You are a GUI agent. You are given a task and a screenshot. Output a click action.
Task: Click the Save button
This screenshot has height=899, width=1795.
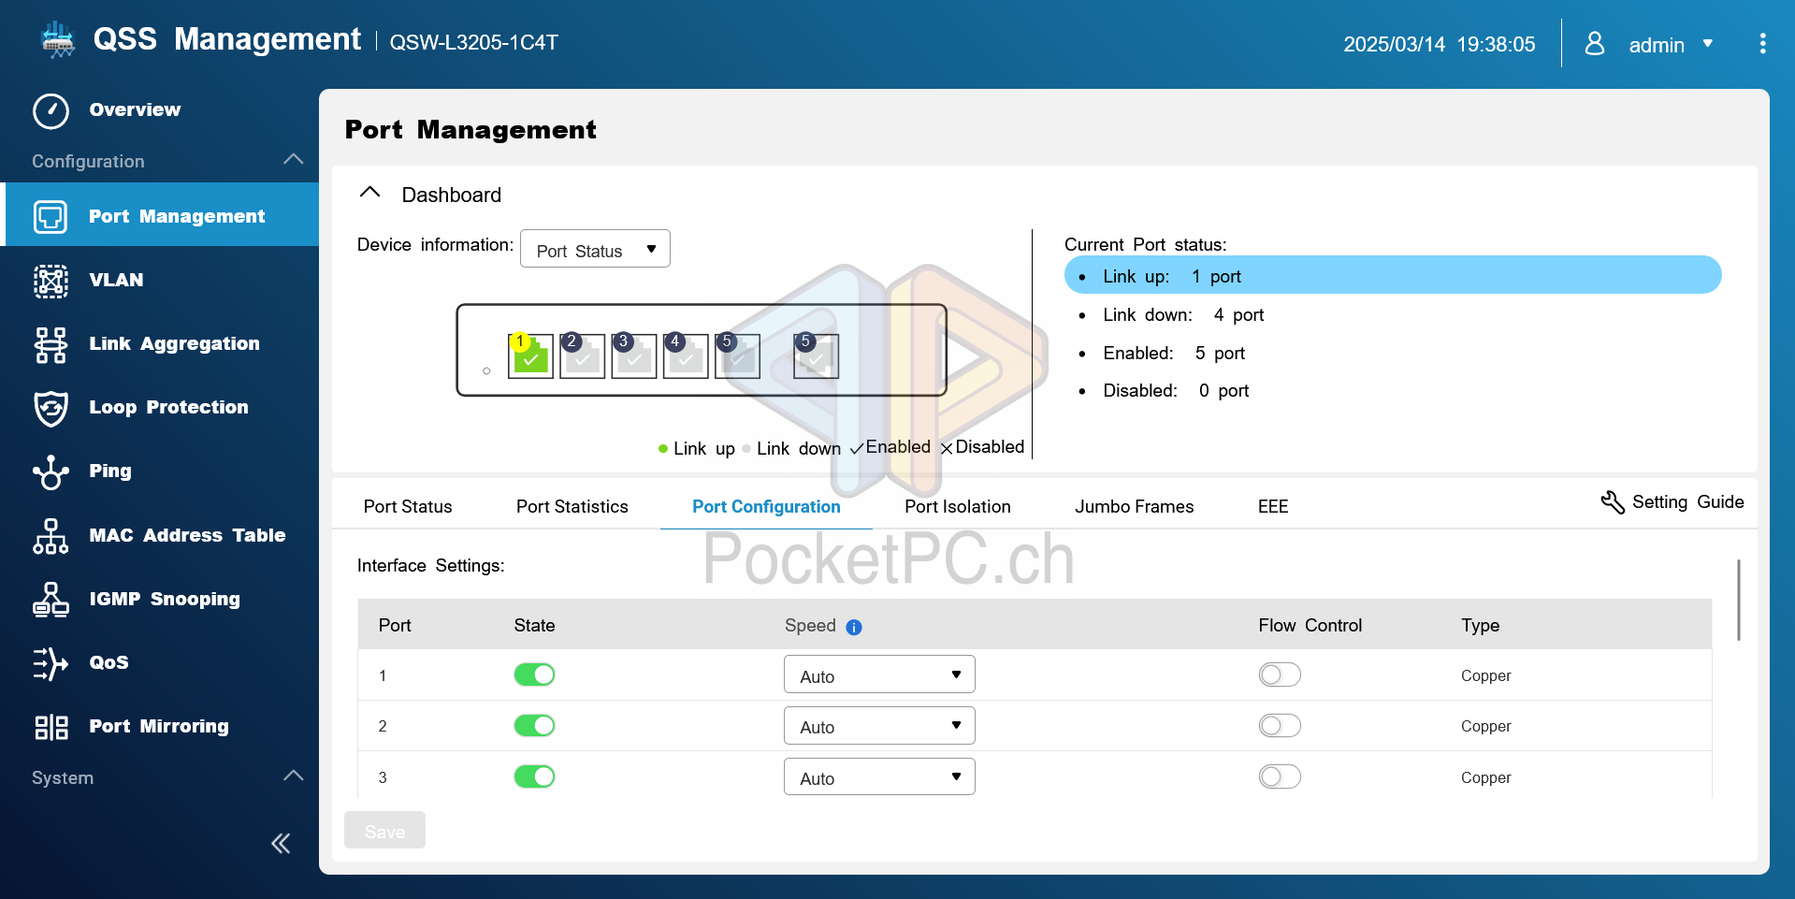[x=384, y=831]
